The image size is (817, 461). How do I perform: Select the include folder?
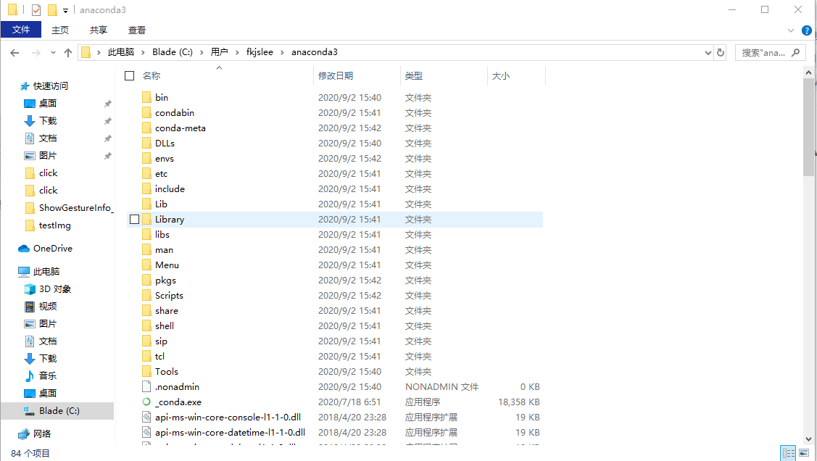point(170,189)
